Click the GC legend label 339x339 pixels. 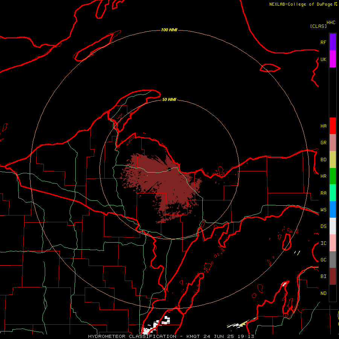(323, 260)
